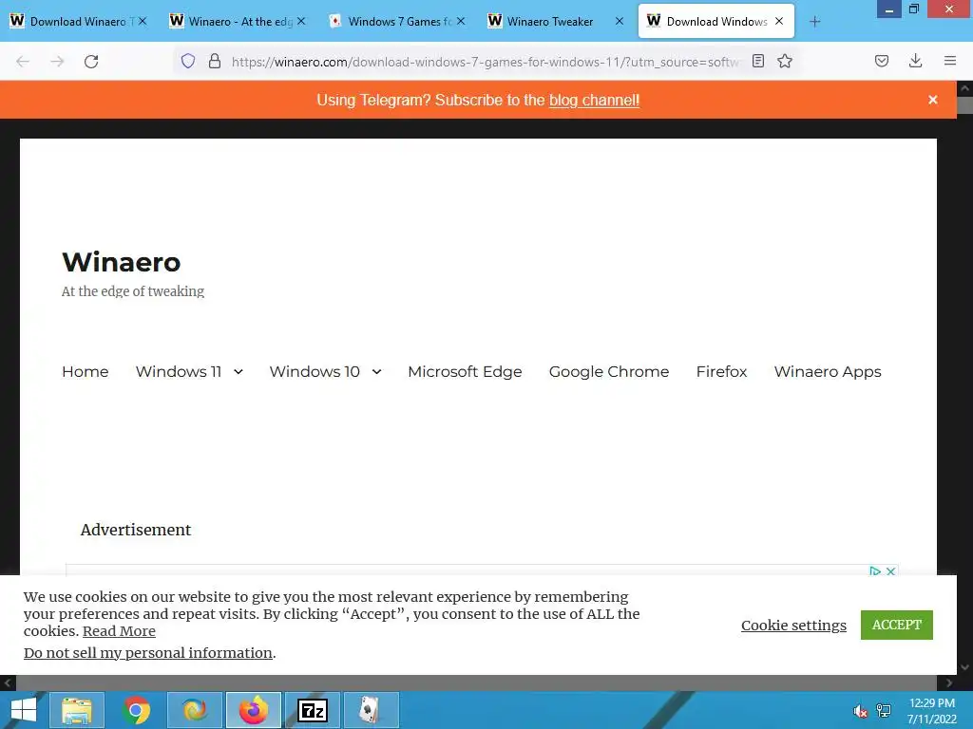Launch Google Chrome from the taskbar
This screenshot has height=729, width=973.
(136, 710)
